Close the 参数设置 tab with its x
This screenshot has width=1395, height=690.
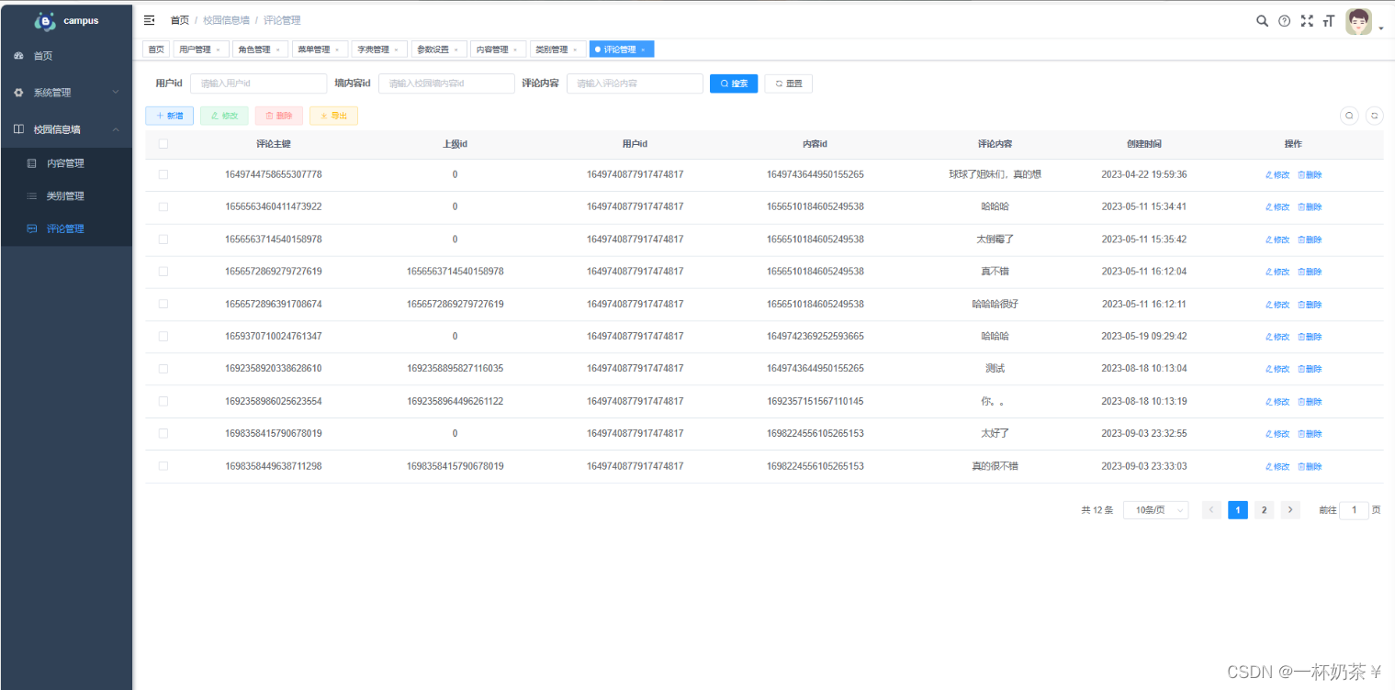pyautogui.click(x=456, y=50)
